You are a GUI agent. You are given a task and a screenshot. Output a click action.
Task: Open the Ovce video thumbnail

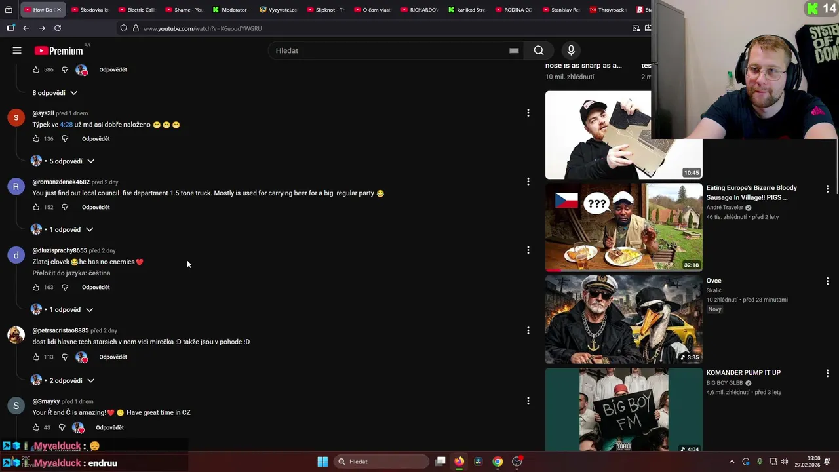623,319
